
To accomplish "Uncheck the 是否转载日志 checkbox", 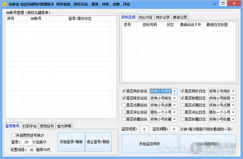I will pyautogui.click(x=182, y=98).
